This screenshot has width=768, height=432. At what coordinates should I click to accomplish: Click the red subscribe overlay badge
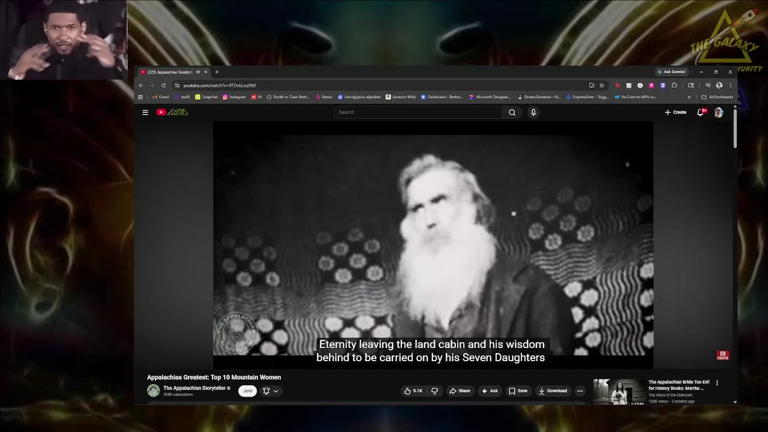723,355
